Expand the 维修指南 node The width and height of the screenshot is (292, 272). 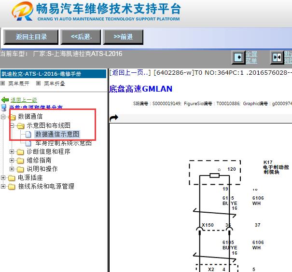tap(12, 160)
